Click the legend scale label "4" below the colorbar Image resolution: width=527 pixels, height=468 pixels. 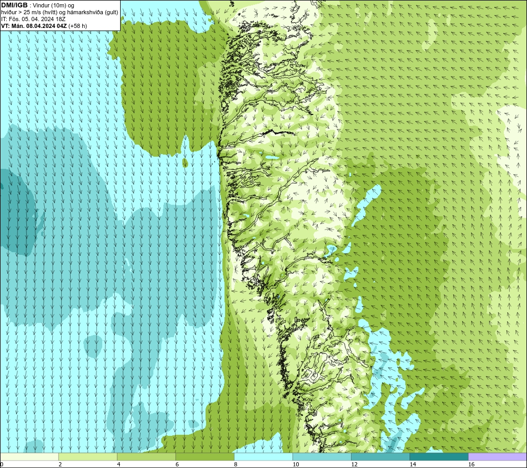[x=119, y=464]
